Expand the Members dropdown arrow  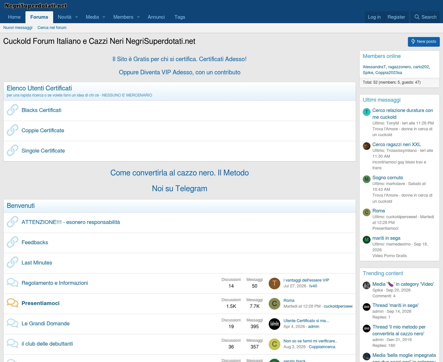point(138,17)
